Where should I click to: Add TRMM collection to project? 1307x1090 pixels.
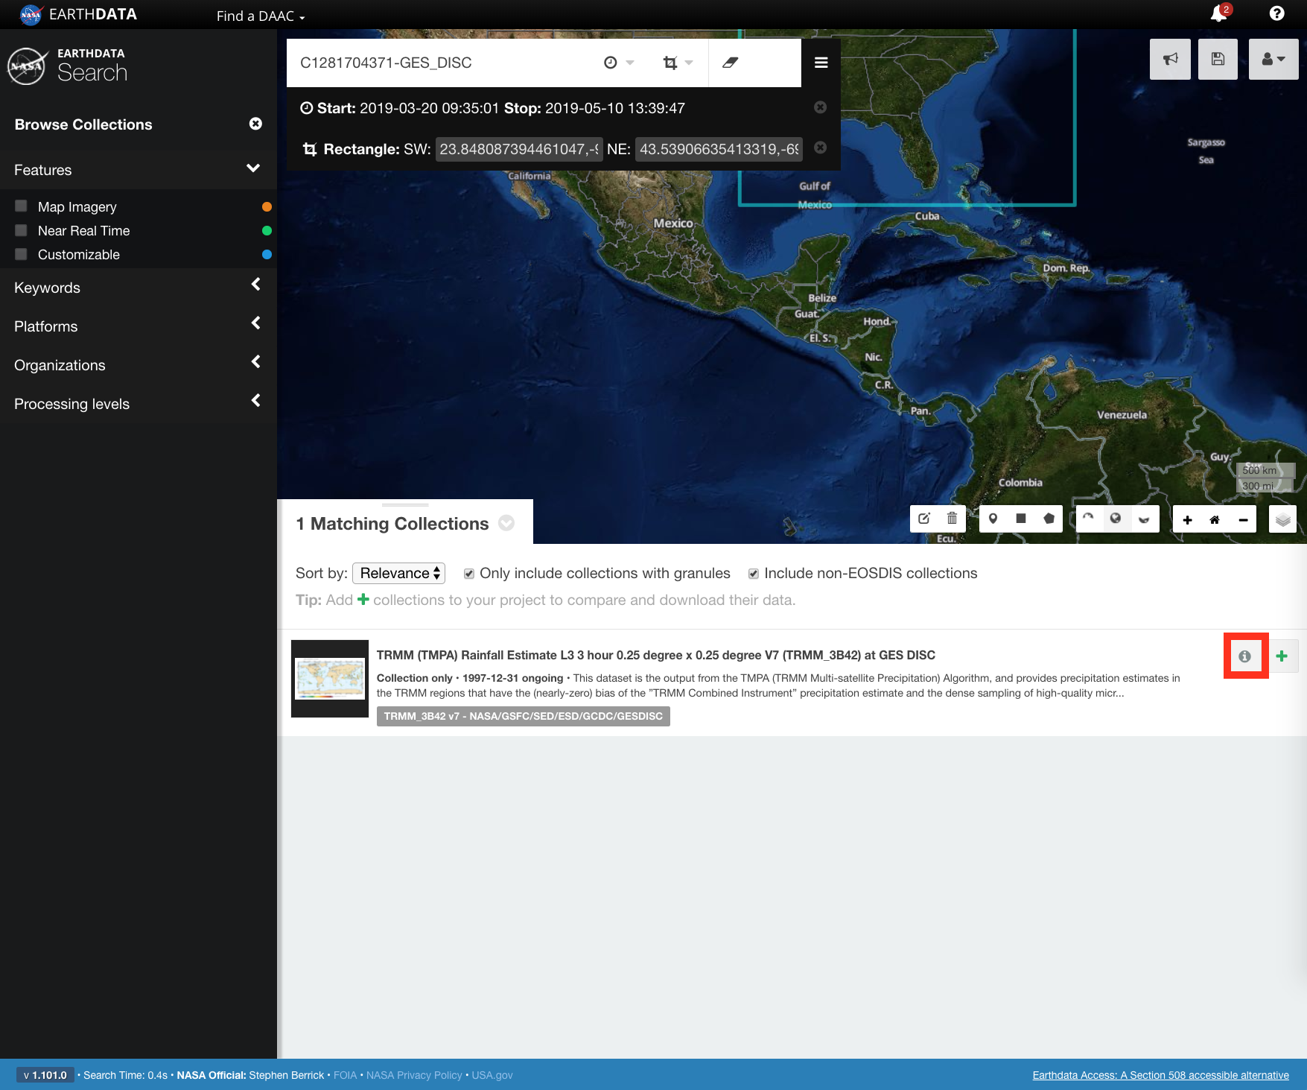(1282, 656)
